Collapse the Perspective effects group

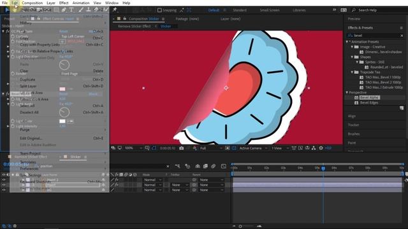click(347, 92)
